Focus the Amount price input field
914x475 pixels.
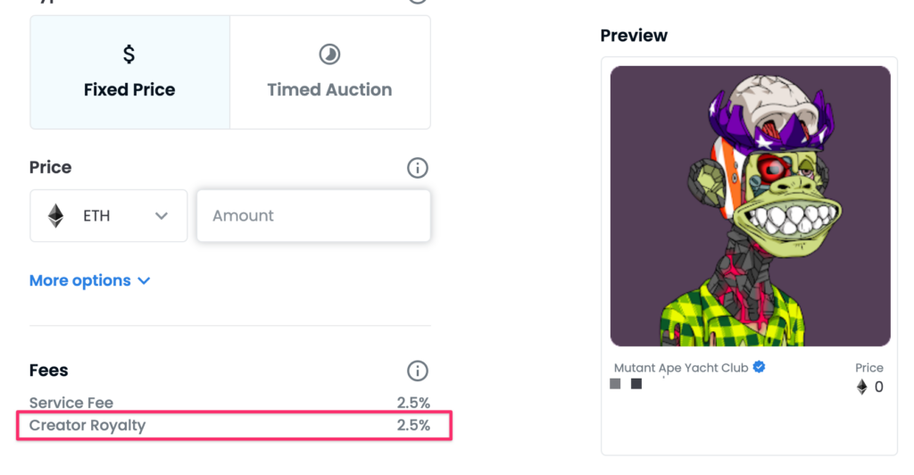(x=313, y=216)
